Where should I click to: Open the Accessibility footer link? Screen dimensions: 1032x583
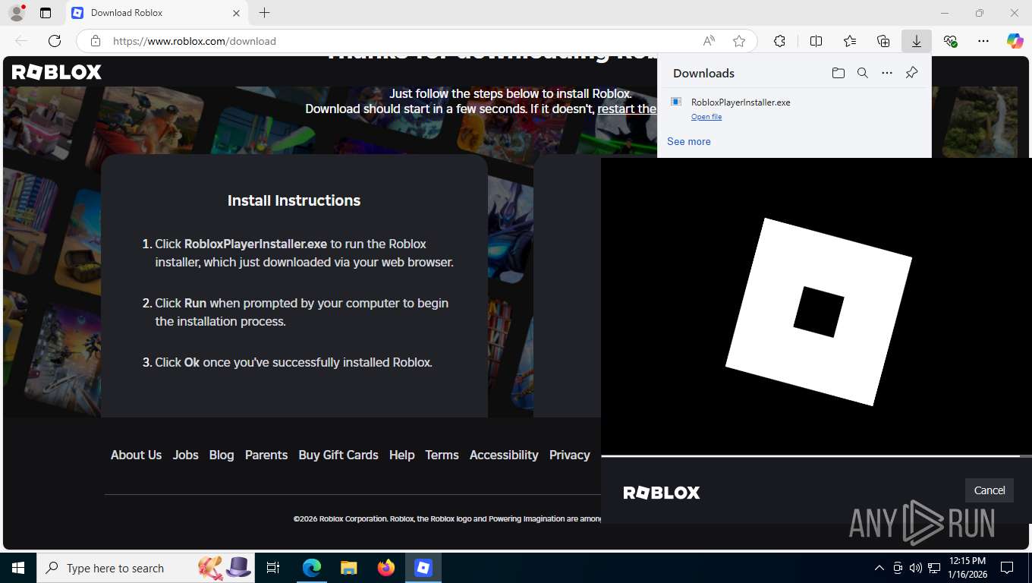pyautogui.click(x=504, y=455)
